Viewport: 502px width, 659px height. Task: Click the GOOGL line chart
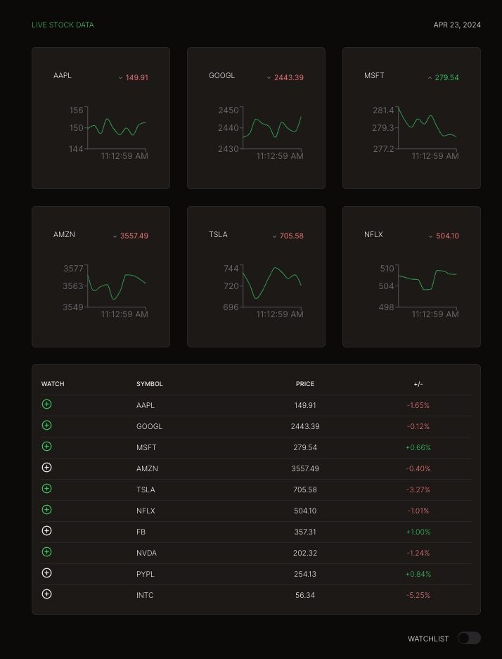point(271,128)
